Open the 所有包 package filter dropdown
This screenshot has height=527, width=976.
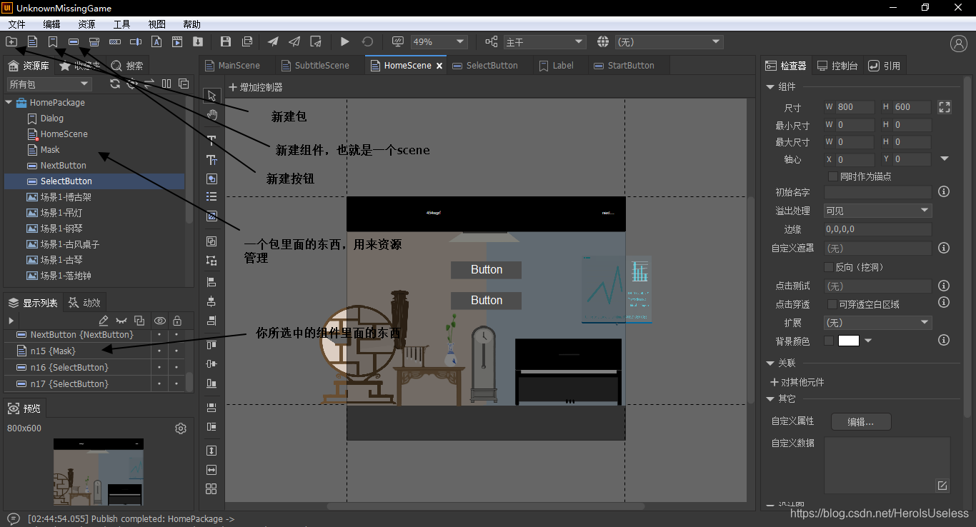pyautogui.click(x=49, y=84)
